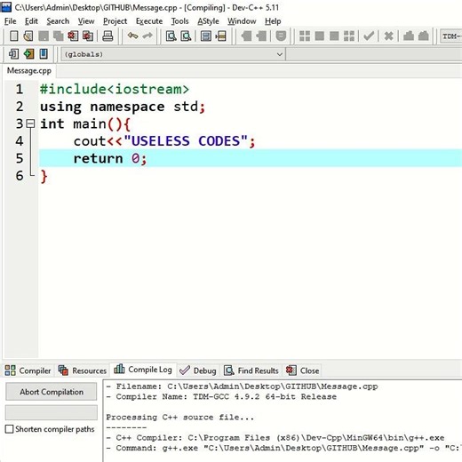The height and width of the screenshot is (462, 462).
Task: Click the Add to Project icon
Action: [x=246, y=36]
